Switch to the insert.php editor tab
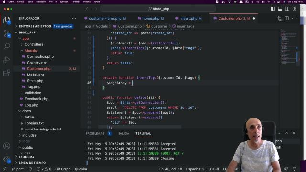 (x=188, y=18)
